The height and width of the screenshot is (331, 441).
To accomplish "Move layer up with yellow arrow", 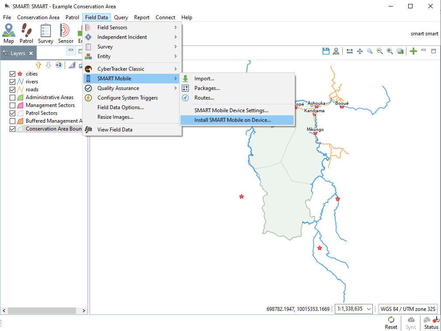I will [x=38, y=65].
